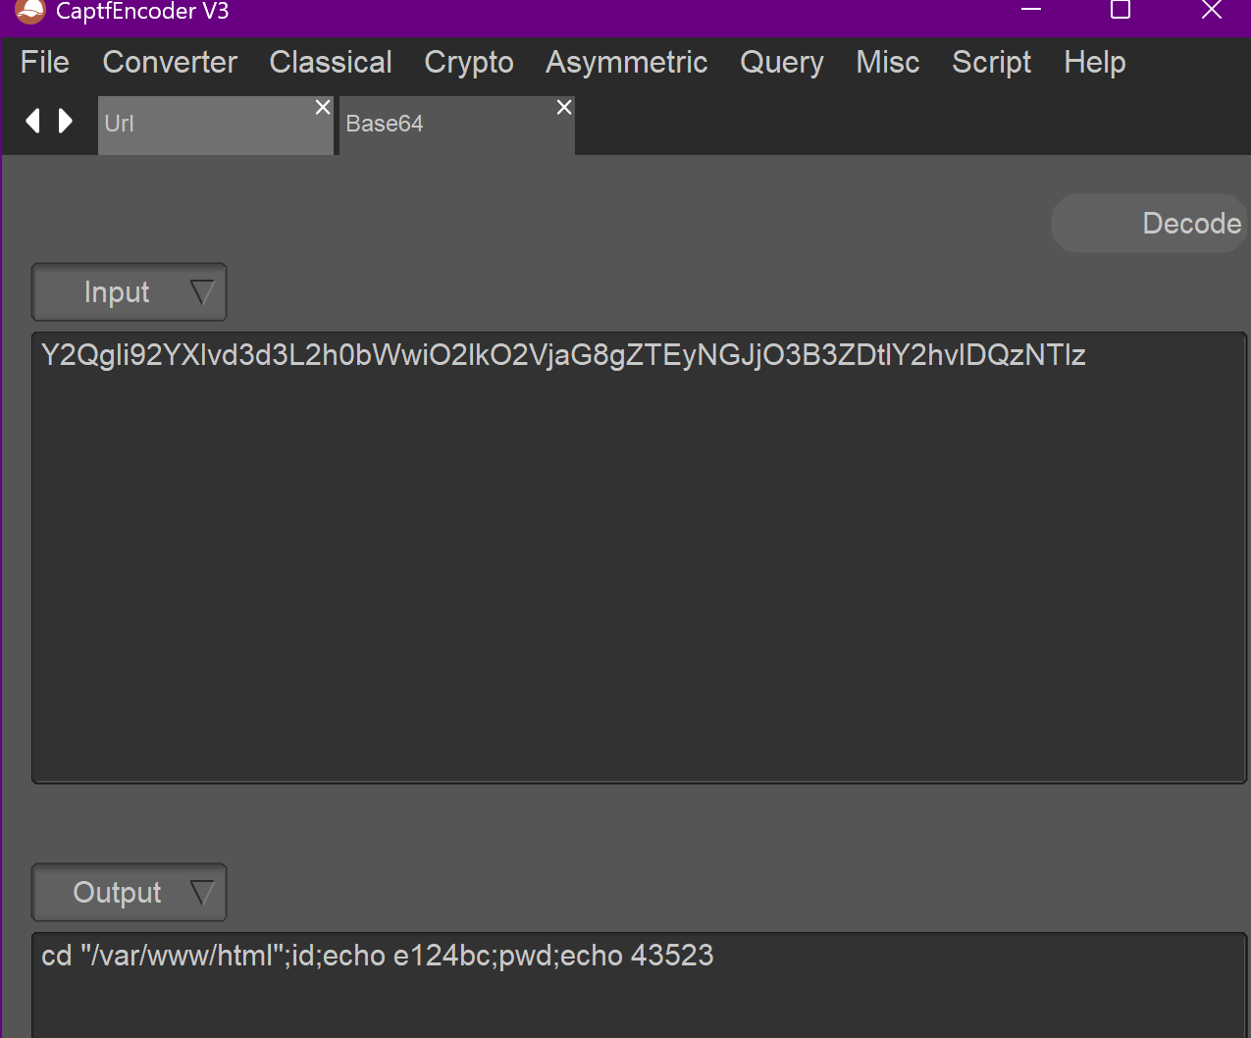Image resolution: width=1251 pixels, height=1038 pixels.
Task: Click inside the Base64 input text area
Action: click(638, 559)
